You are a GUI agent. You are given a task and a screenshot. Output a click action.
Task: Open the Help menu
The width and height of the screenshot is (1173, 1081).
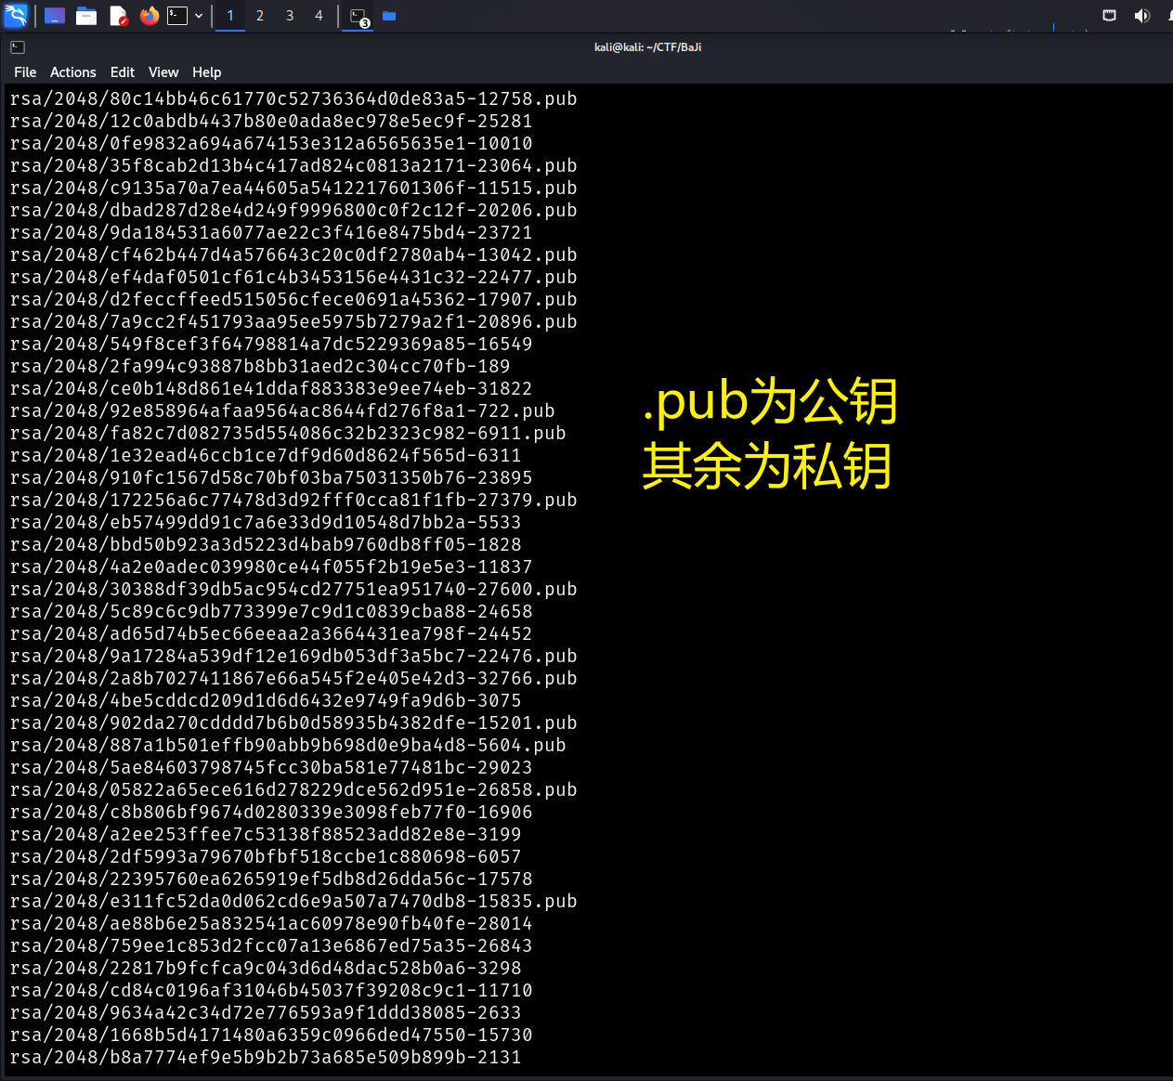(207, 72)
